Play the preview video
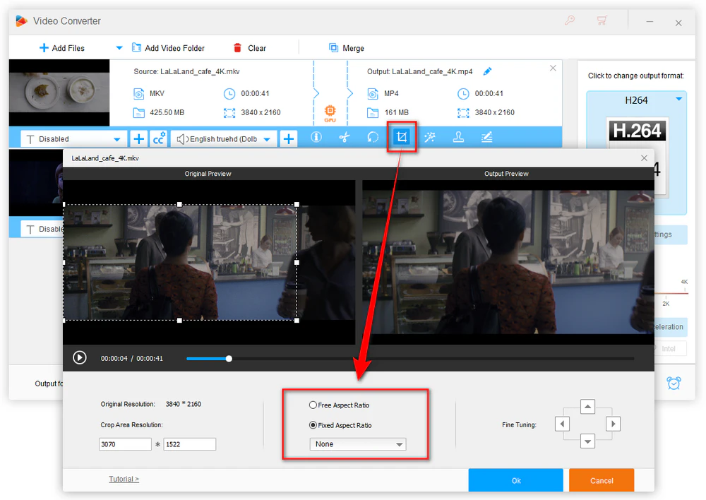This screenshot has width=706, height=500. pos(80,358)
